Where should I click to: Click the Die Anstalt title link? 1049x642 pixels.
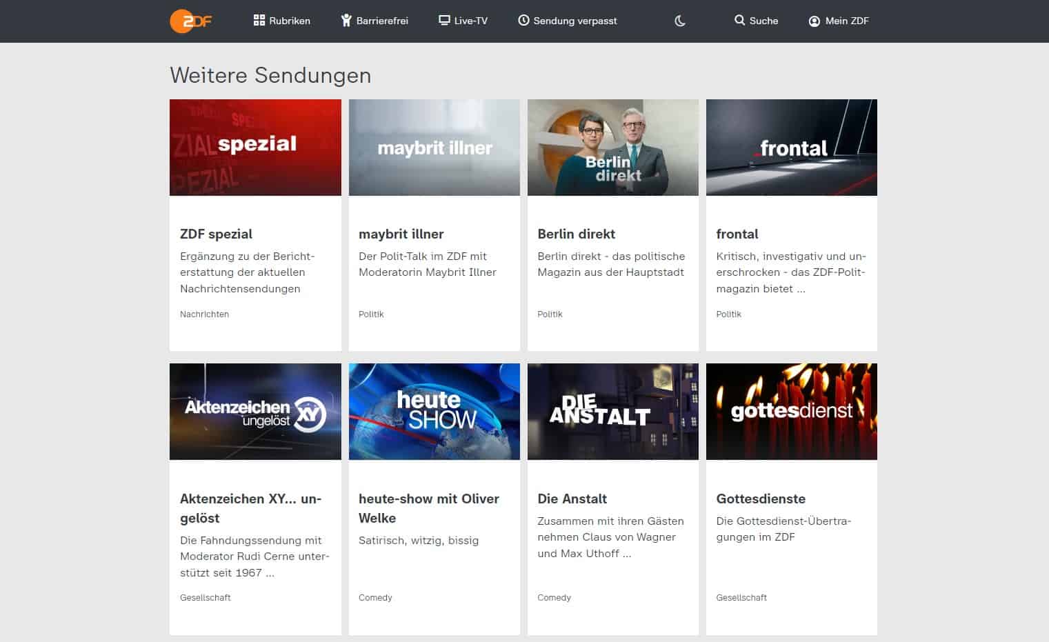572,499
